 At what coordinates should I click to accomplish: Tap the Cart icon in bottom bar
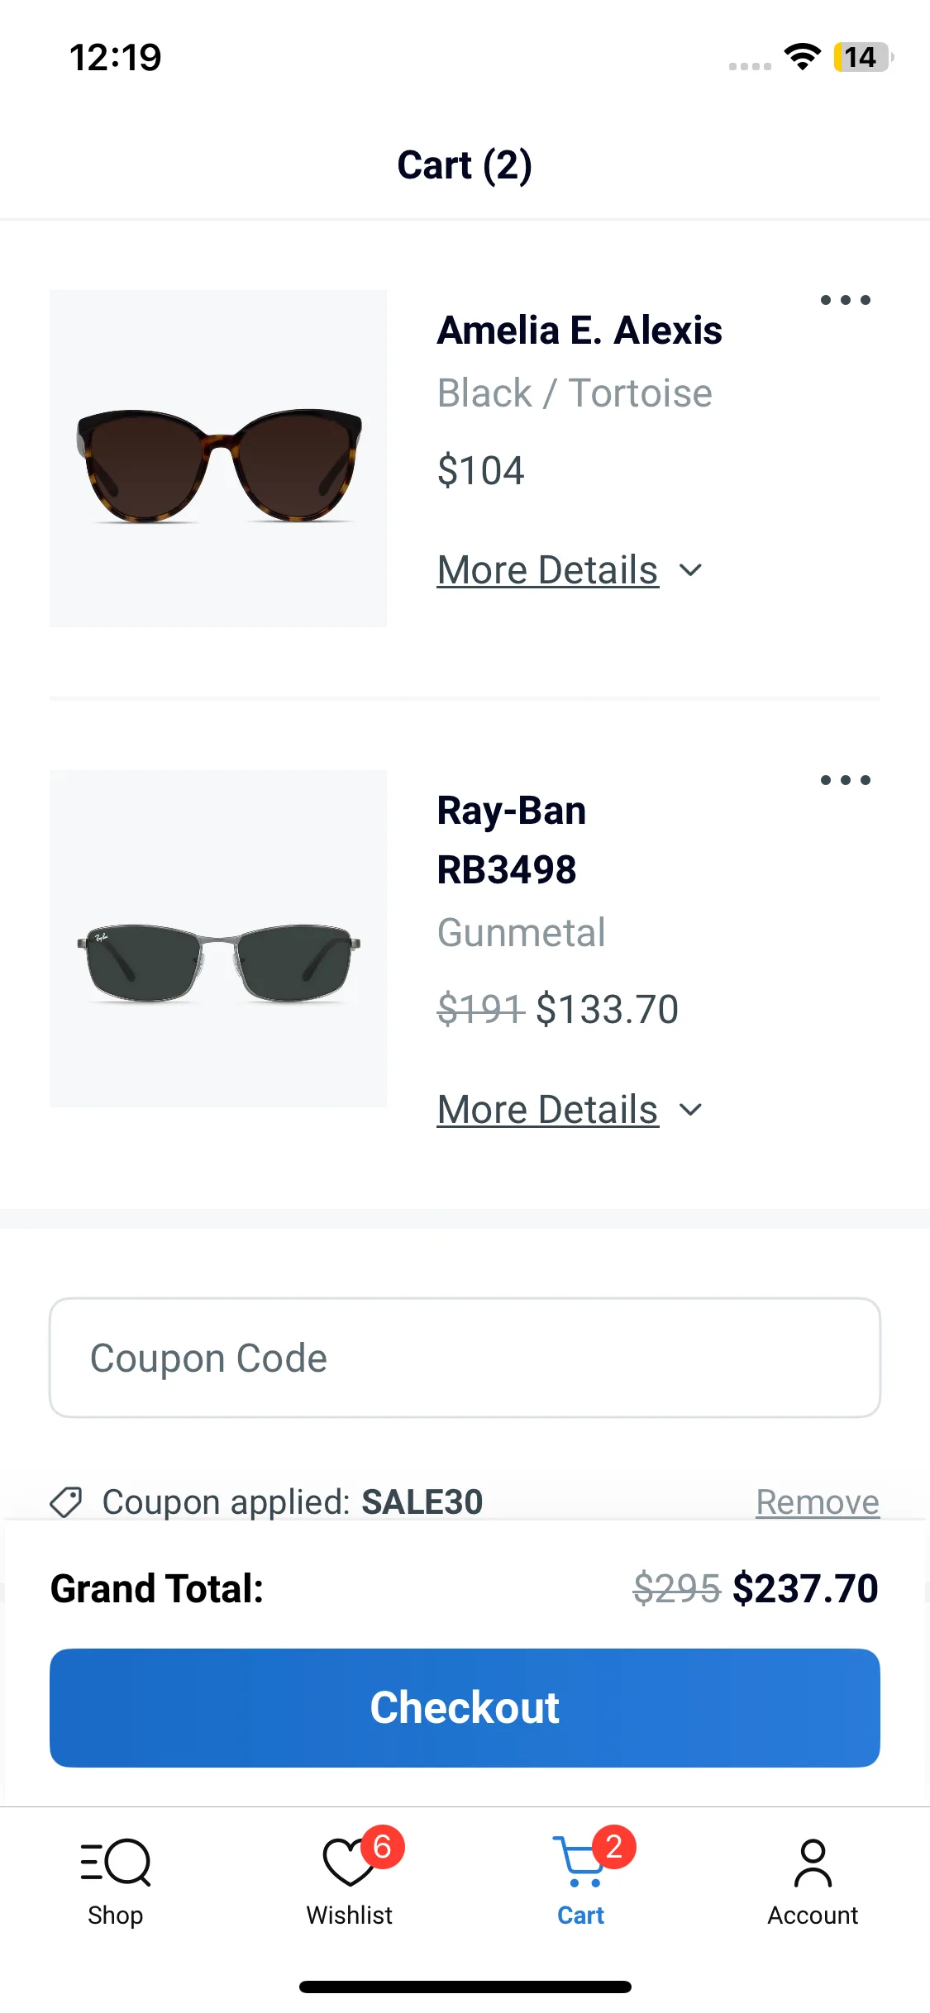[x=581, y=1863]
